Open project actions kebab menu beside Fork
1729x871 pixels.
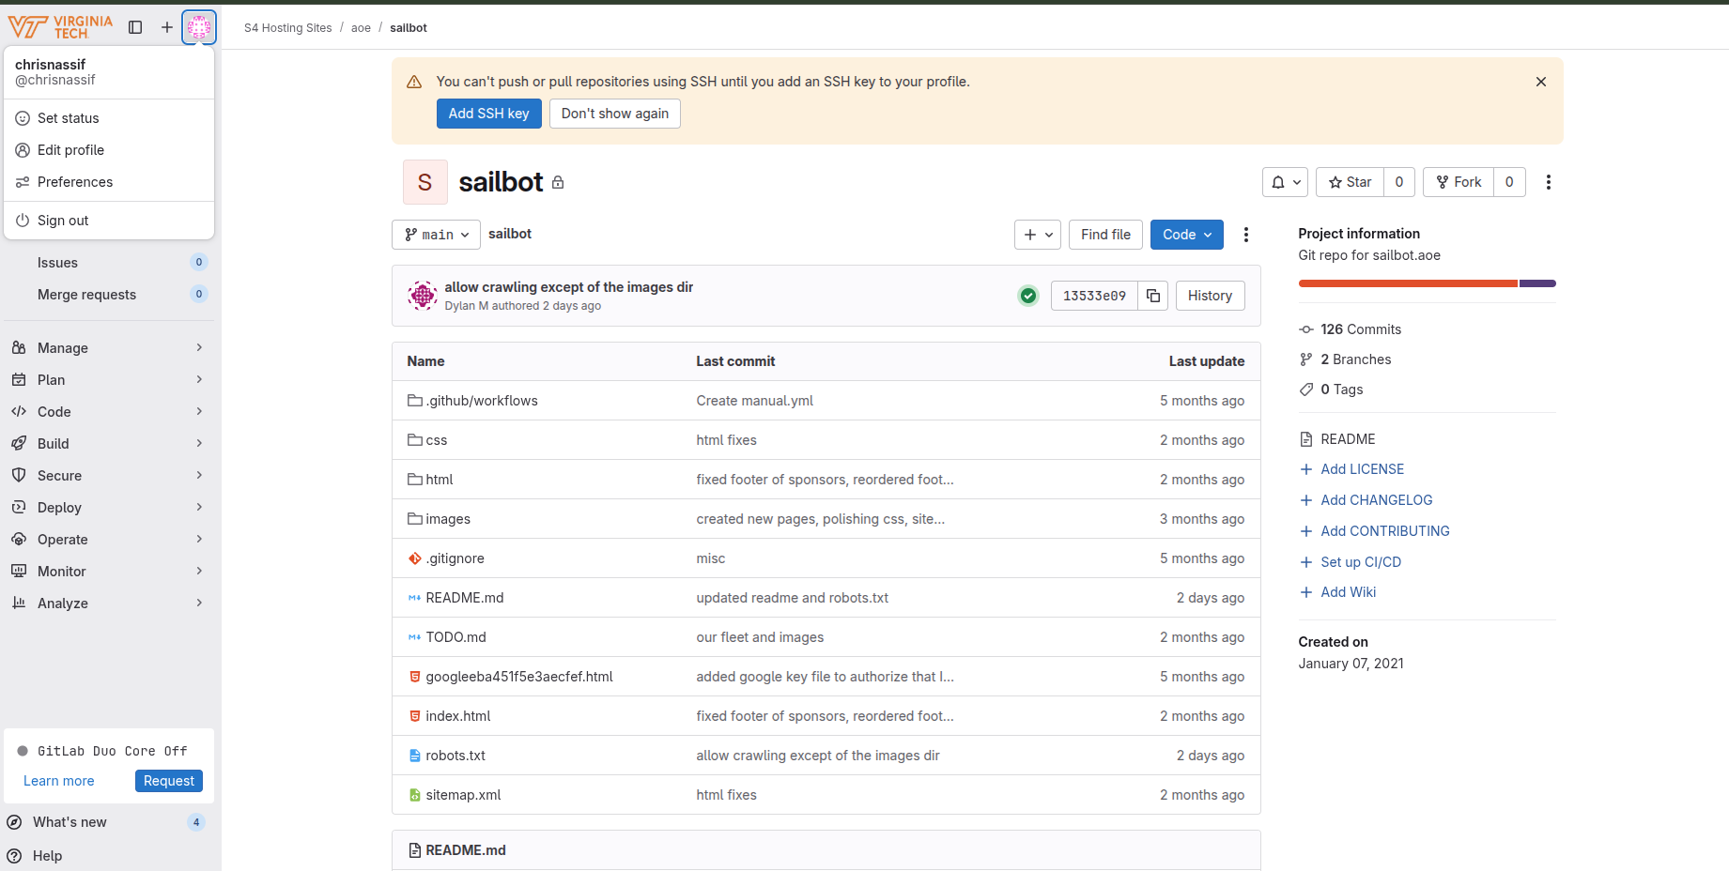pyautogui.click(x=1548, y=182)
